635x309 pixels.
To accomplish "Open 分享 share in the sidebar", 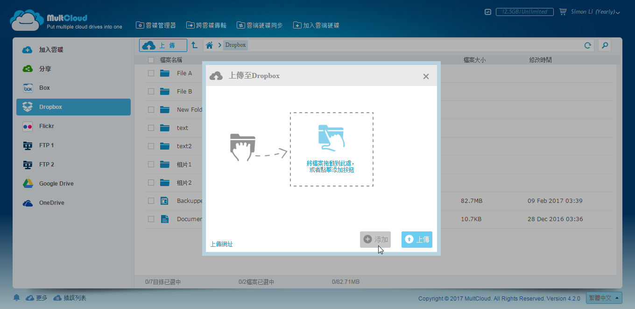I will (73, 69).
